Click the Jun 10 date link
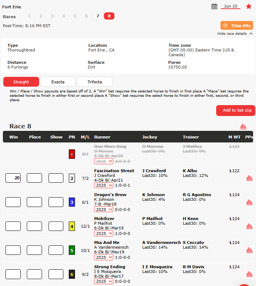The height and width of the screenshot is (286, 256). click(231, 6)
